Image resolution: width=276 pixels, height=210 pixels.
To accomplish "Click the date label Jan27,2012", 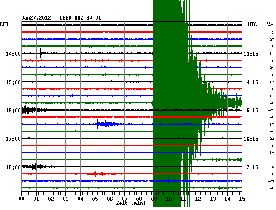I will 36,18.
